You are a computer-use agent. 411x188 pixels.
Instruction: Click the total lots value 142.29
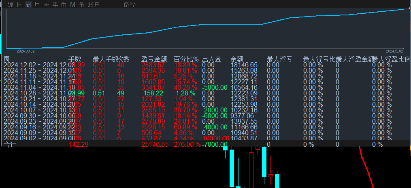[79, 144]
